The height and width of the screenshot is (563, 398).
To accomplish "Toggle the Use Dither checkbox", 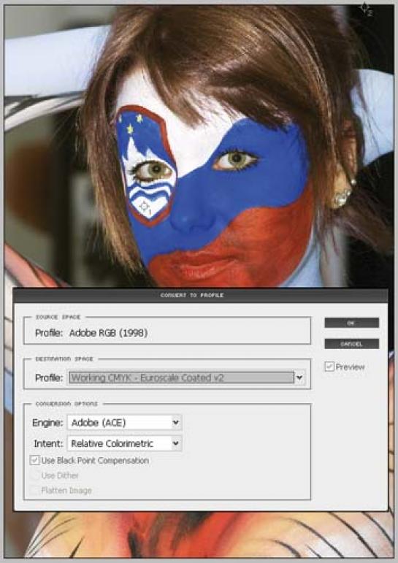I will coord(34,475).
